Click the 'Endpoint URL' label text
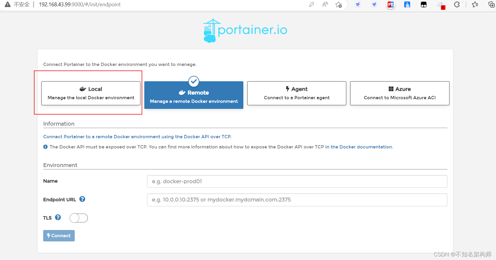 pyautogui.click(x=60, y=200)
